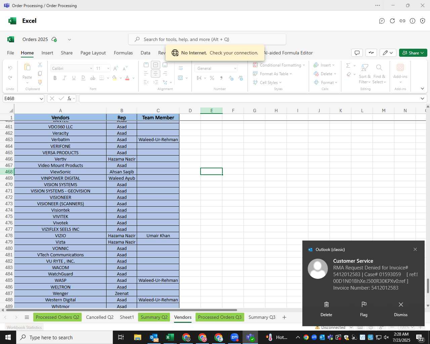Screen dimensions: 430x344
Task: Select cell with vendor ViewSonic
Action: [60, 172]
